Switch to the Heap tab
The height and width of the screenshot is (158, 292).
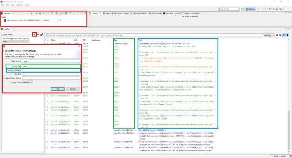[107, 13]
